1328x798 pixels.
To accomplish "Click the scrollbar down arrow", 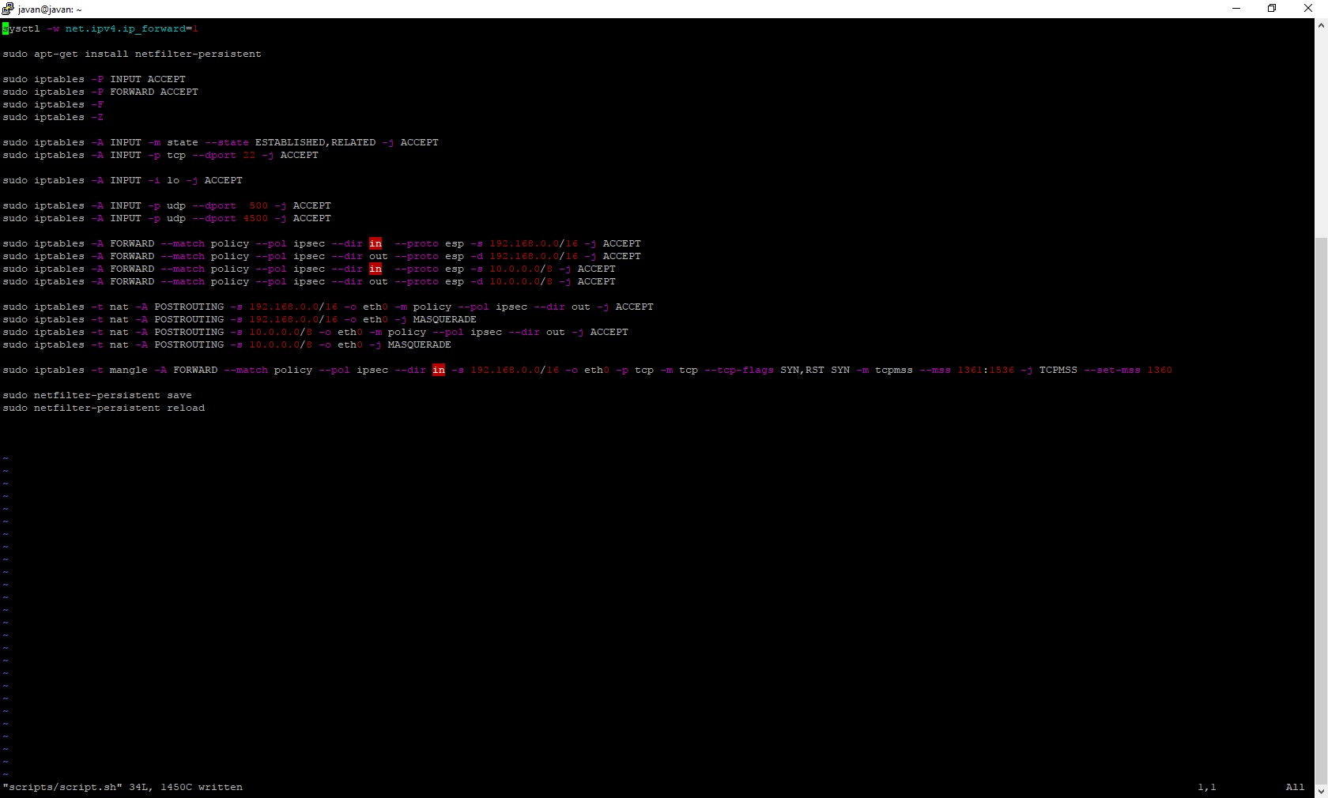I will [x=1321, y=791].
